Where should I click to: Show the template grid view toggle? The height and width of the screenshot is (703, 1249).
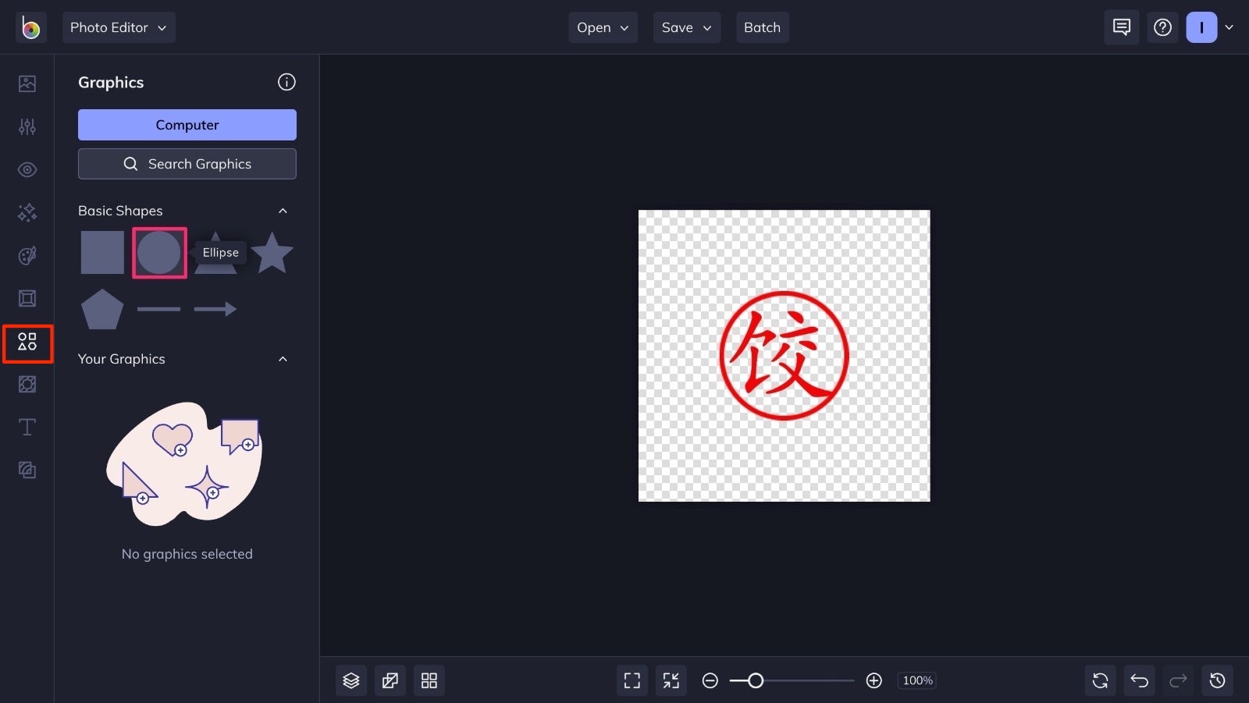pyautogui.click(x=429, y=680)
